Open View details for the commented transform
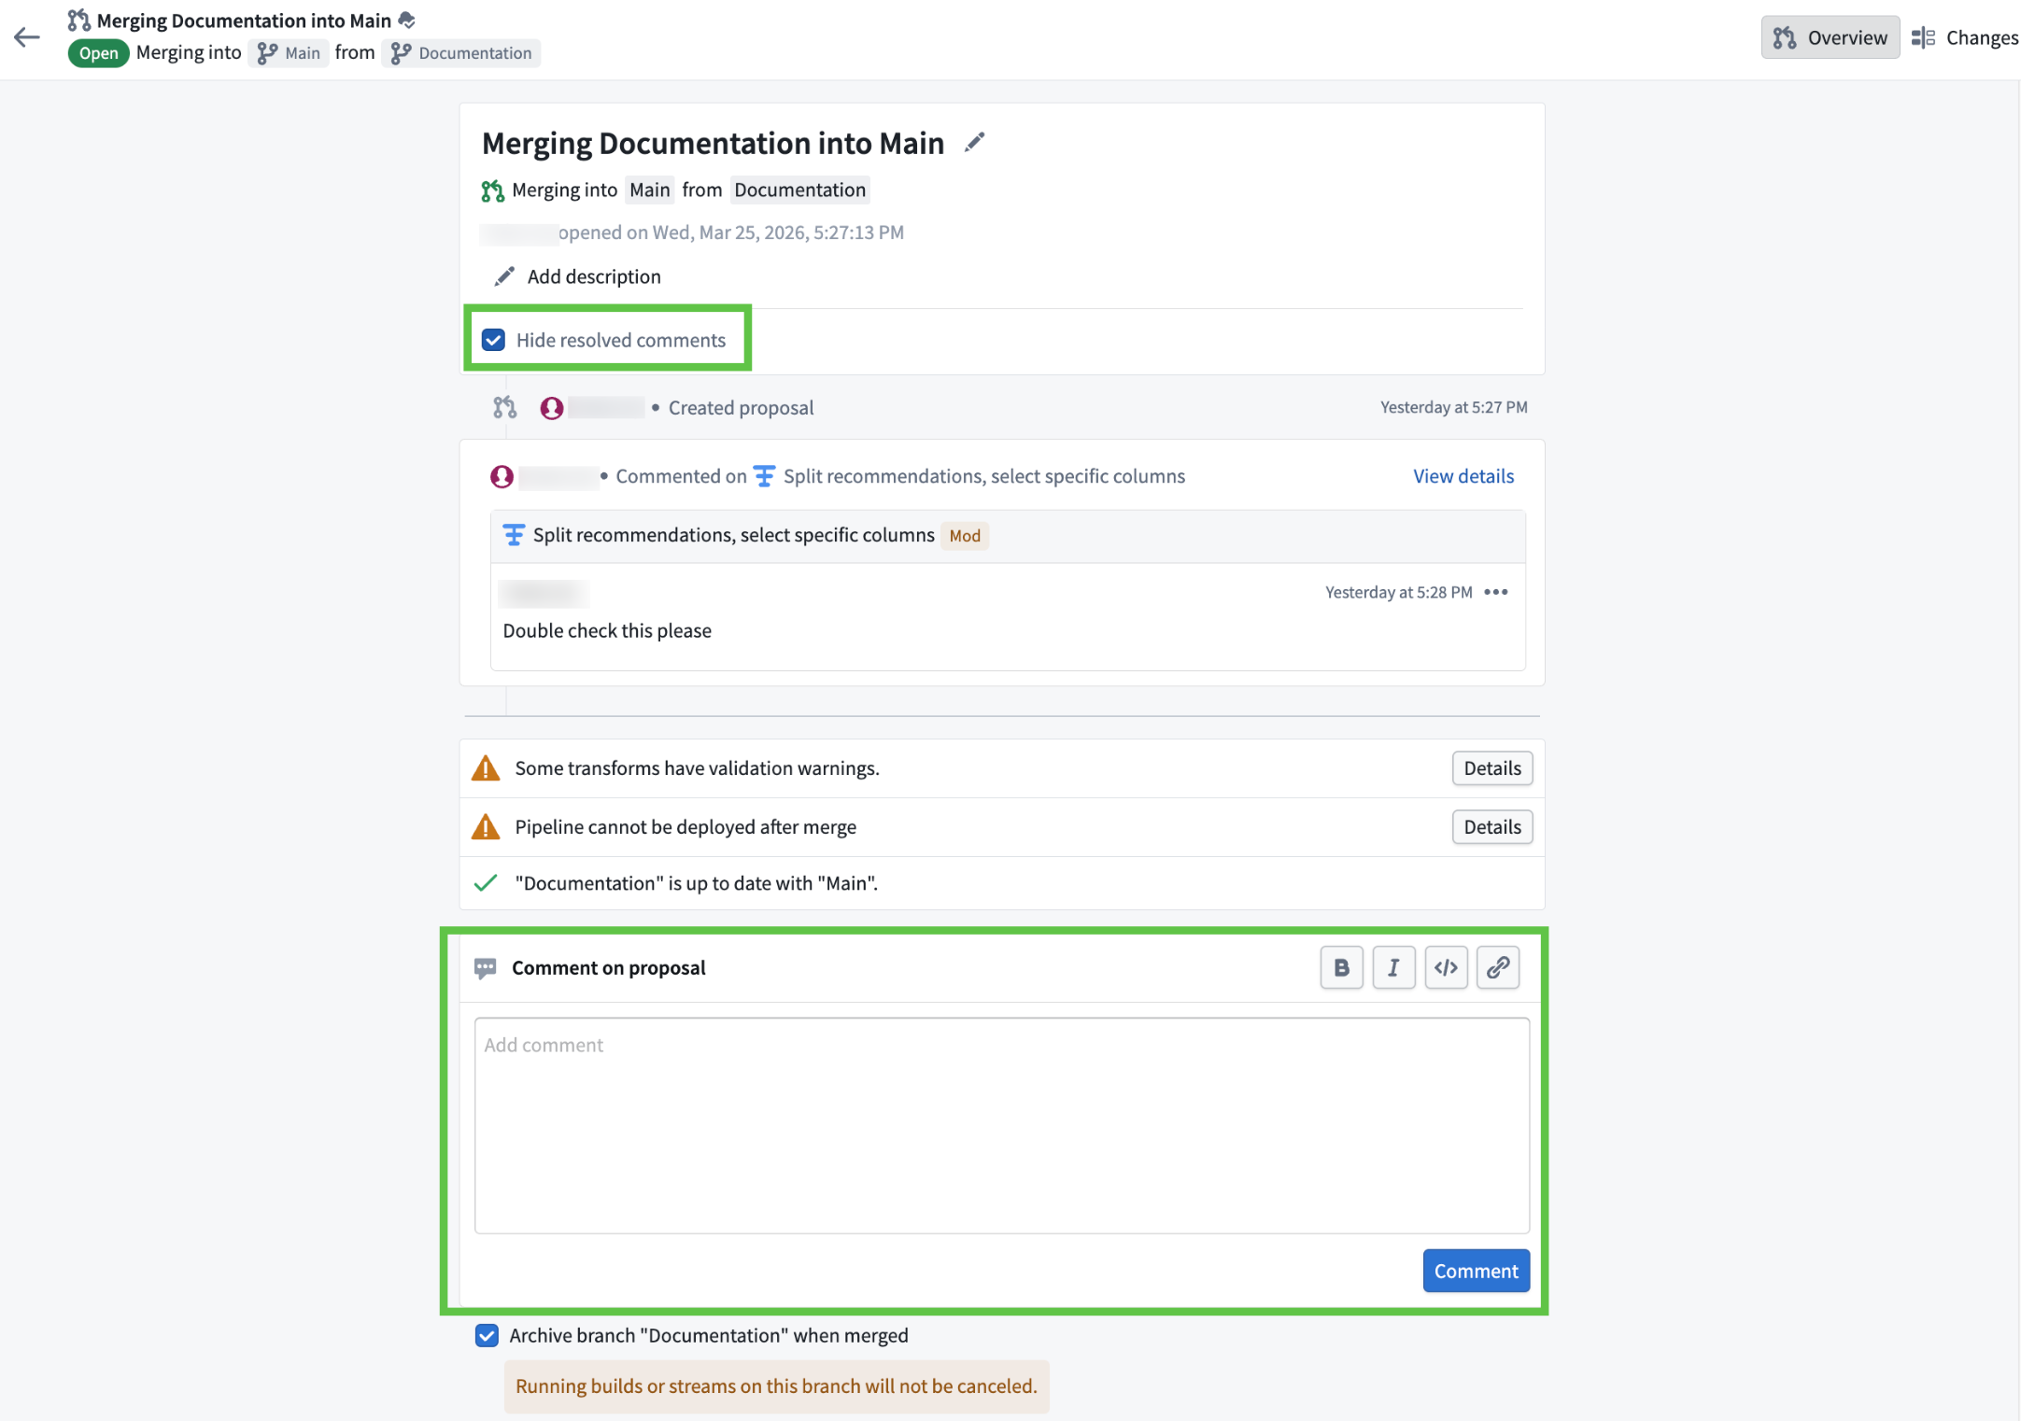 pyautogui.click(x=1462, y=476)
